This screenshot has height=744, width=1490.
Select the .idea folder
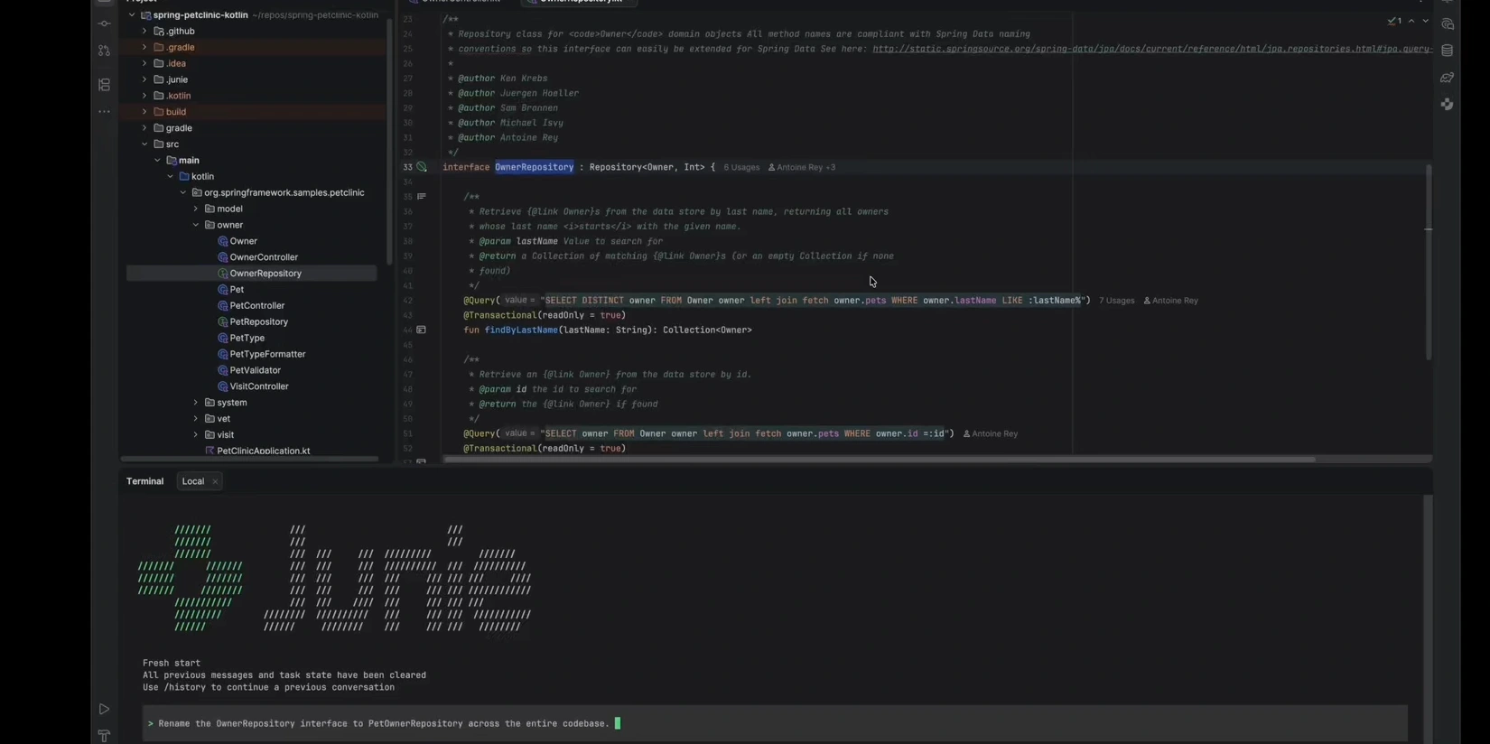(x=176, y=63)
